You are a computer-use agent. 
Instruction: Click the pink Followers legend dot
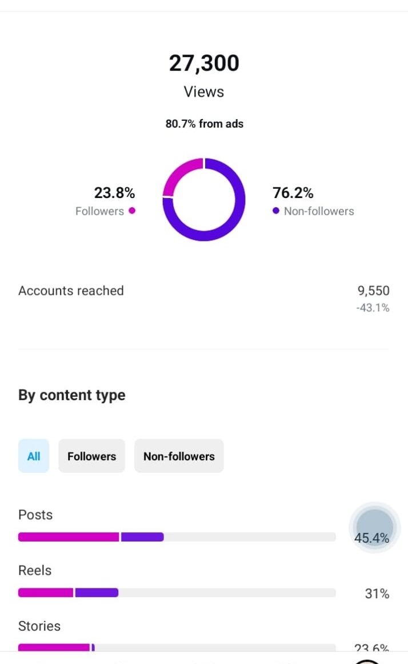[132, 211]
